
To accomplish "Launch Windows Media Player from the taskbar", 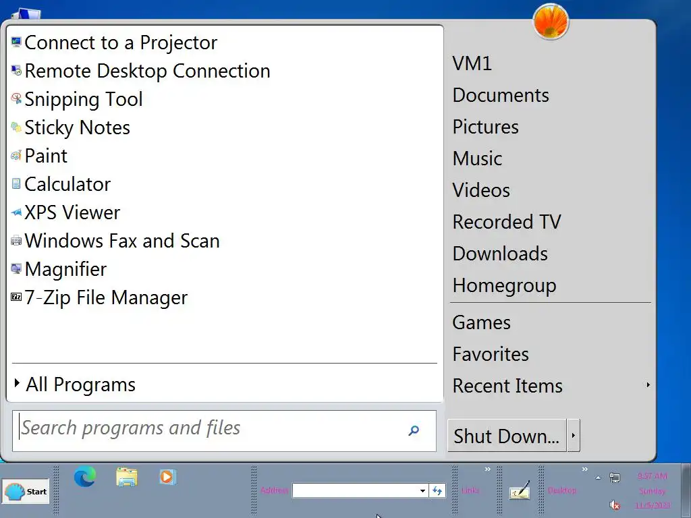I will (x=168, y=477).
